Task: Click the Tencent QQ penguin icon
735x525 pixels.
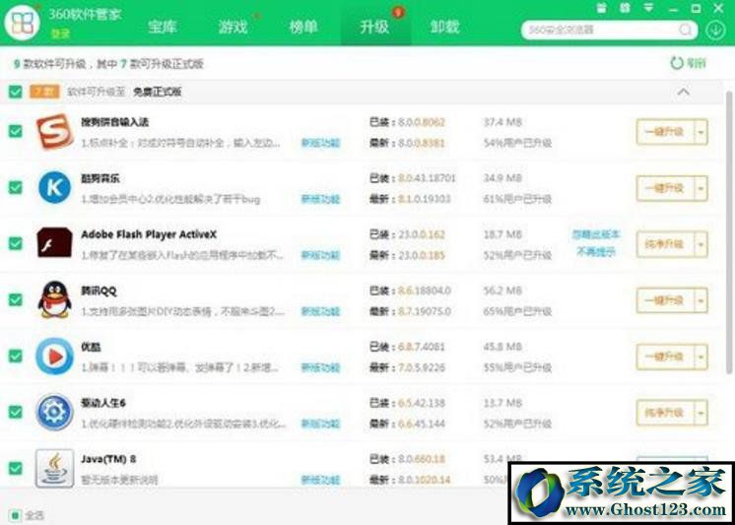Action: [55, 299]
